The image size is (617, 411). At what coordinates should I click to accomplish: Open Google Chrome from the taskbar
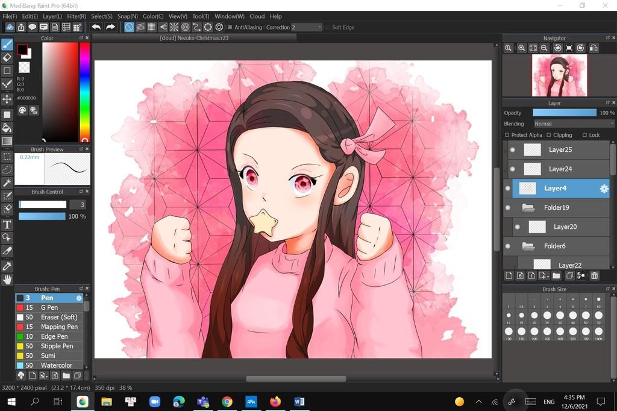point(227,401)
